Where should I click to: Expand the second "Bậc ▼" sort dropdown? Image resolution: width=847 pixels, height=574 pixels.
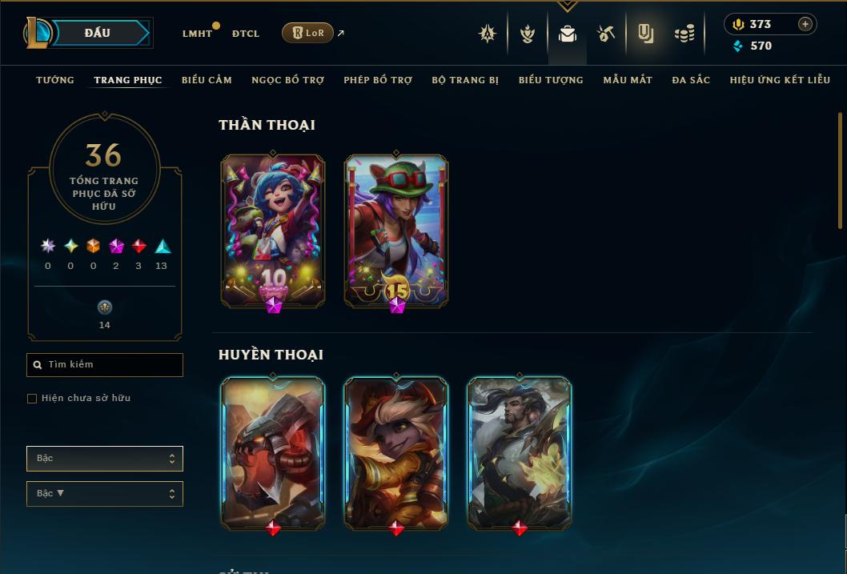(105, 493)
